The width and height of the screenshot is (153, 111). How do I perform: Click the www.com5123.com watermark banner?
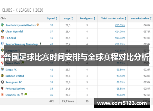(x=122, y=103)
